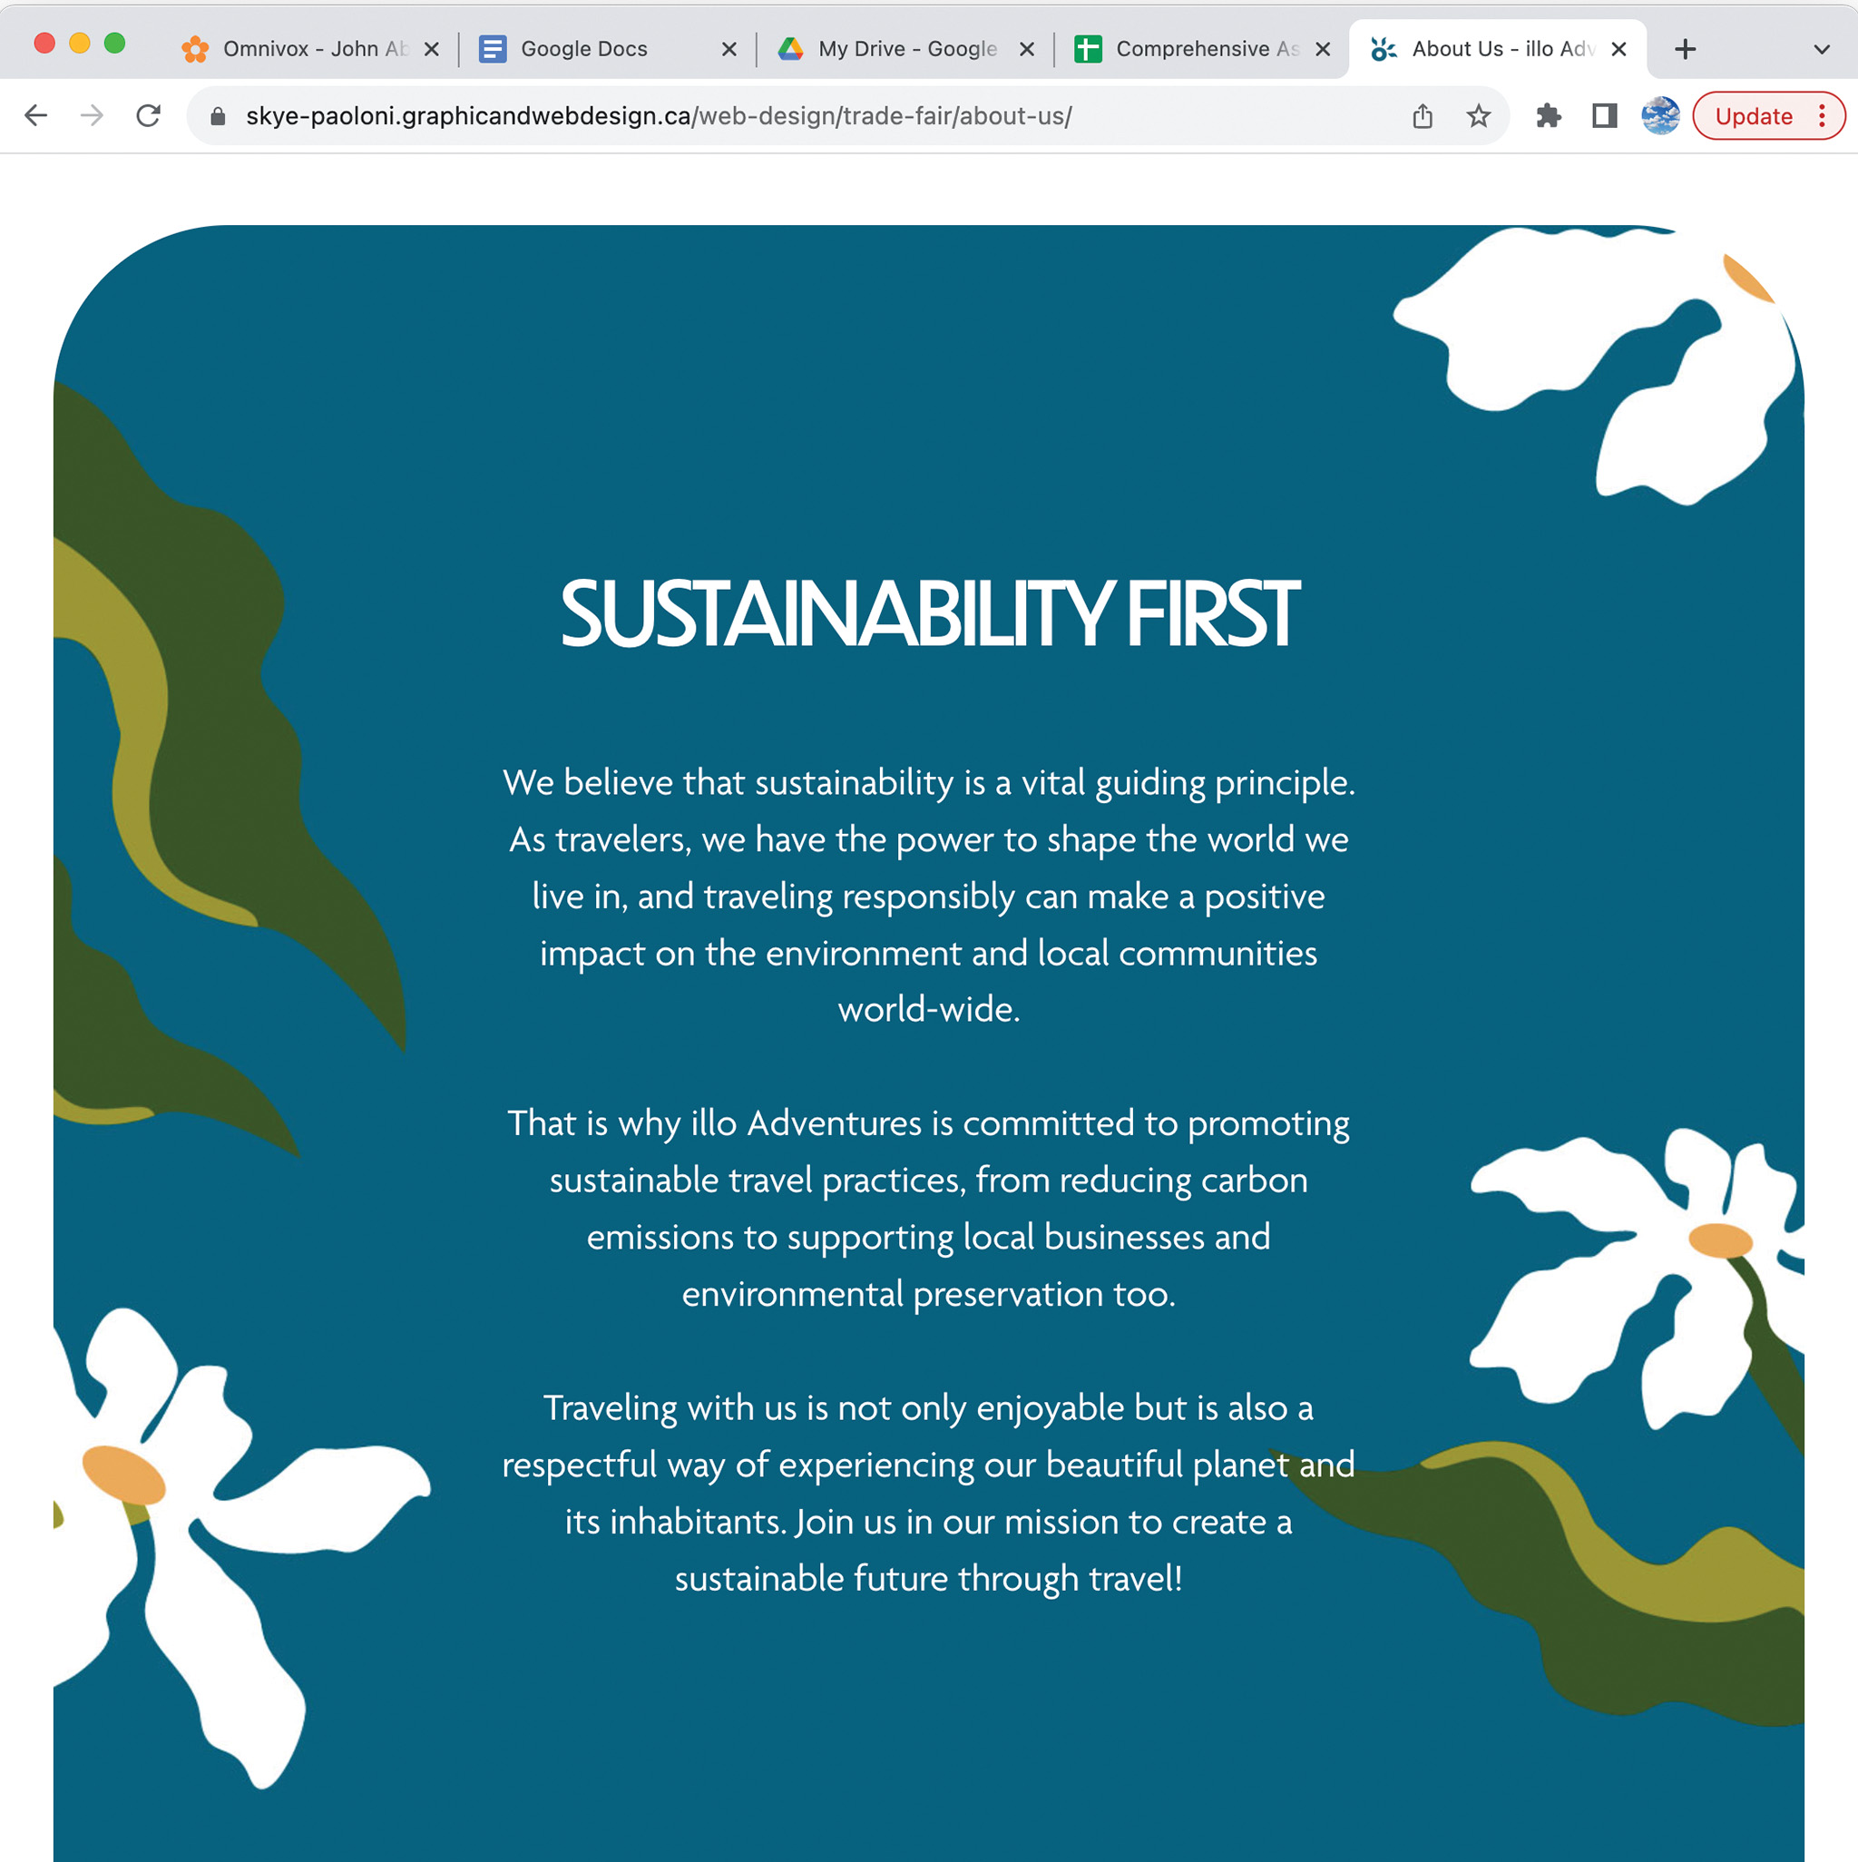Viewport: 1858px width, 1862px height.
Task: Click the Update button in toolbar
Action: coord(1753,116)
